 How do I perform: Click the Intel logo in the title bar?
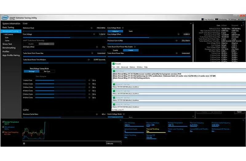pyautogui.click(x=5, y=17)
